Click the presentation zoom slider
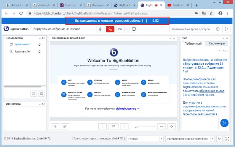 click(x=145, y=126)
